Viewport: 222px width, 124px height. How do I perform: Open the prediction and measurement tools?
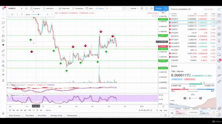[3, 41]
